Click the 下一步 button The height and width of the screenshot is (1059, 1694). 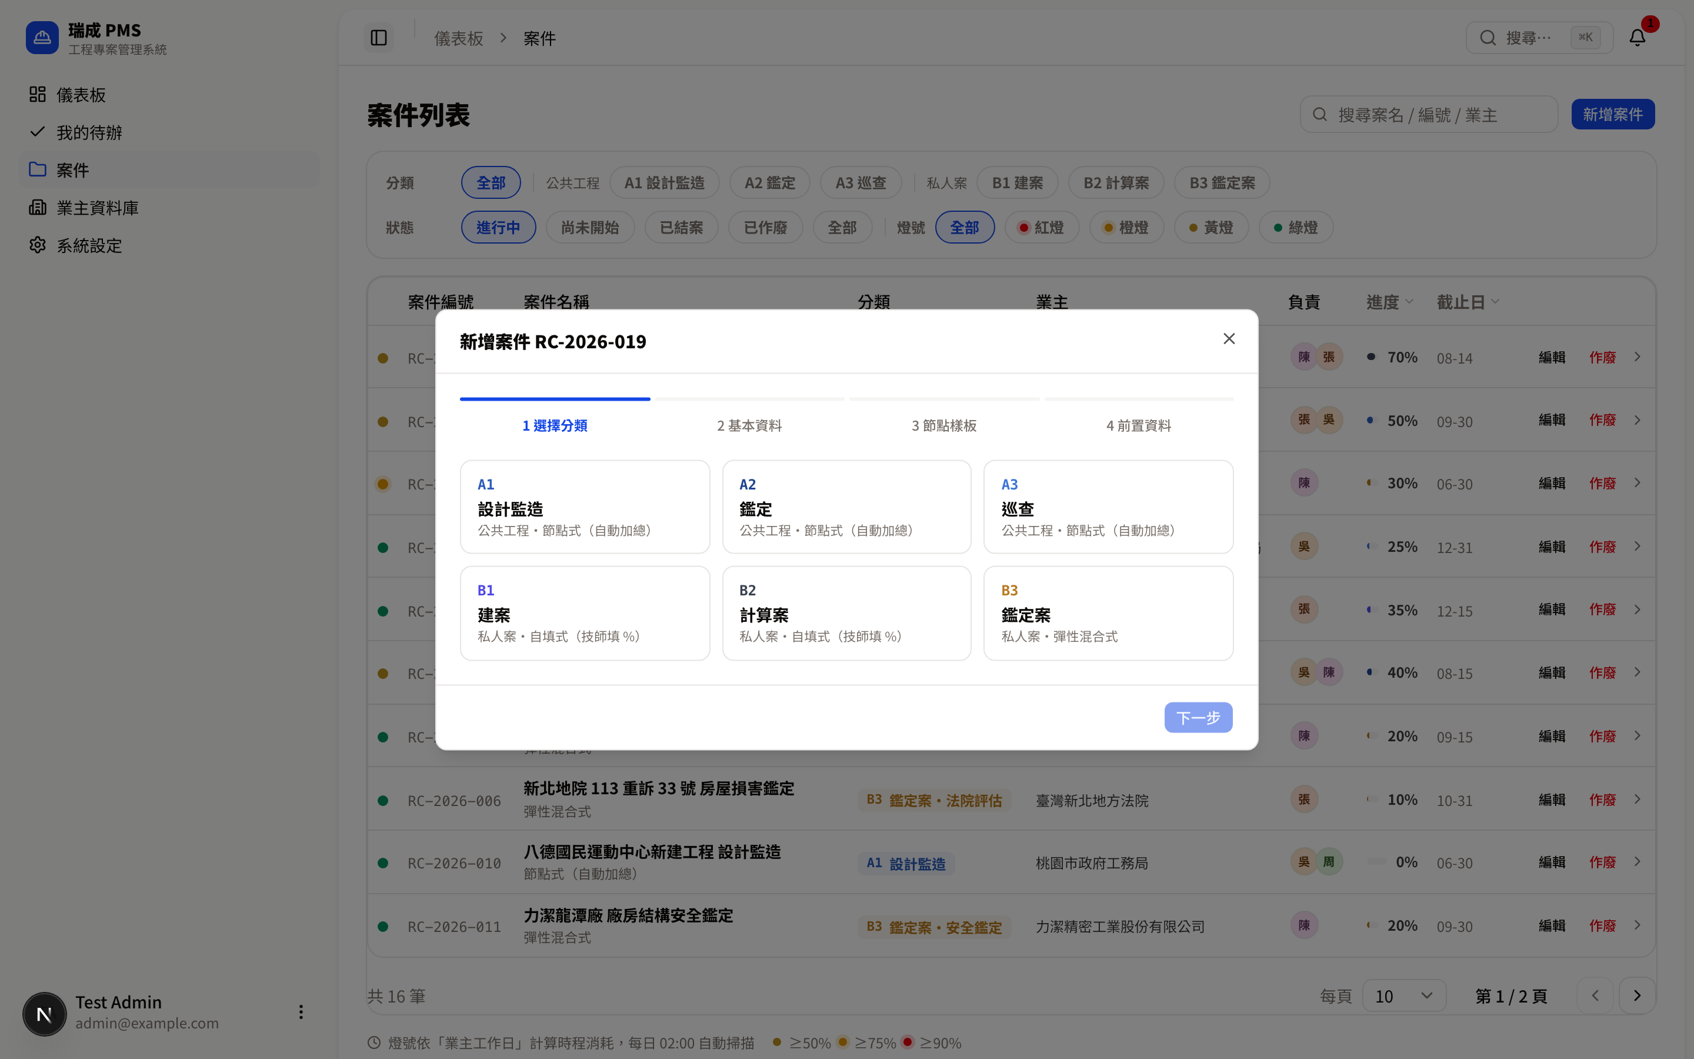click(1198, 717)
